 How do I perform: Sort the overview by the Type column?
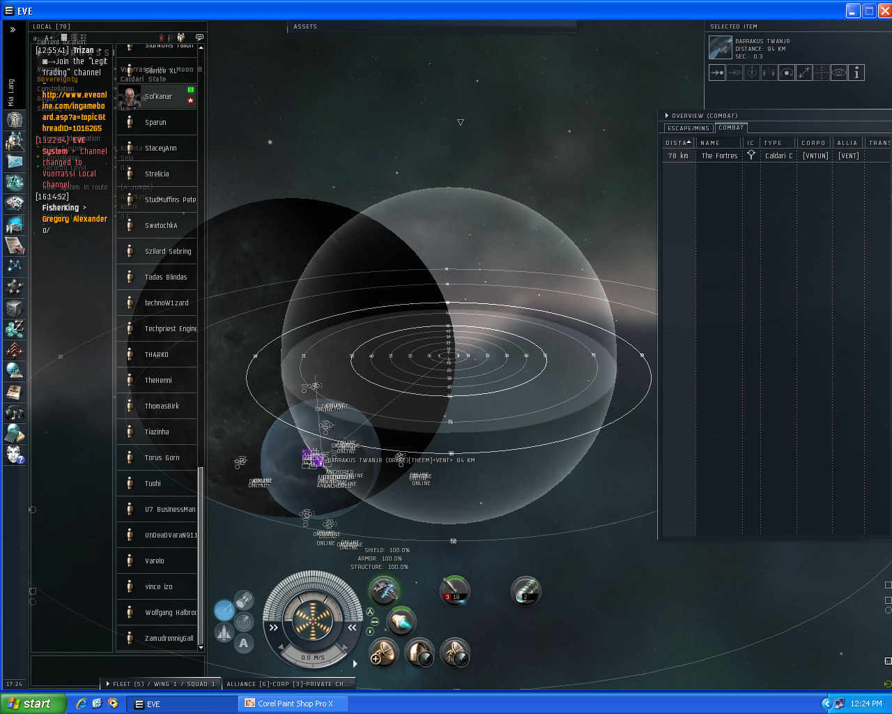[778, 143]
